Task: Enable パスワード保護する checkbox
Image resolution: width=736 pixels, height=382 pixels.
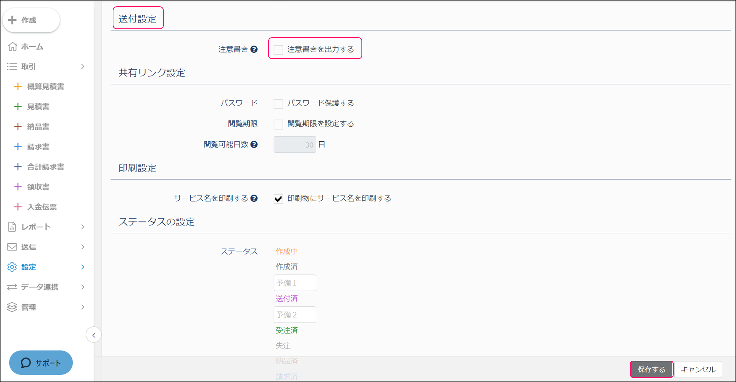Action: (x=278, y=103)
